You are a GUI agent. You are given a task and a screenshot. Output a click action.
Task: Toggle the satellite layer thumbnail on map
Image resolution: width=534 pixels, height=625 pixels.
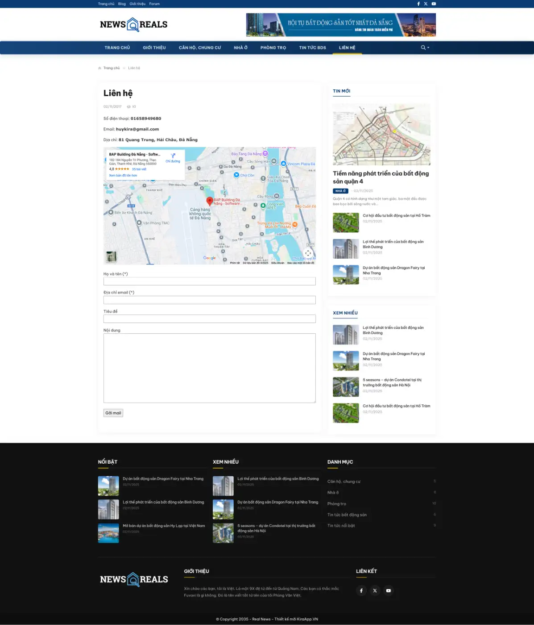111,256
